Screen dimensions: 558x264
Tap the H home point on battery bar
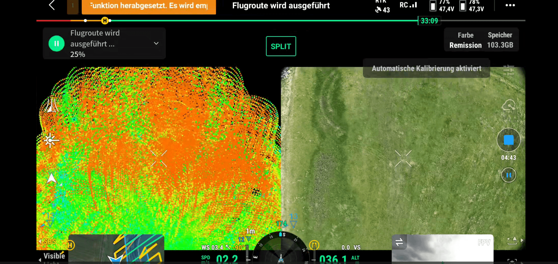pyautogui.click(x=105, y=20)
